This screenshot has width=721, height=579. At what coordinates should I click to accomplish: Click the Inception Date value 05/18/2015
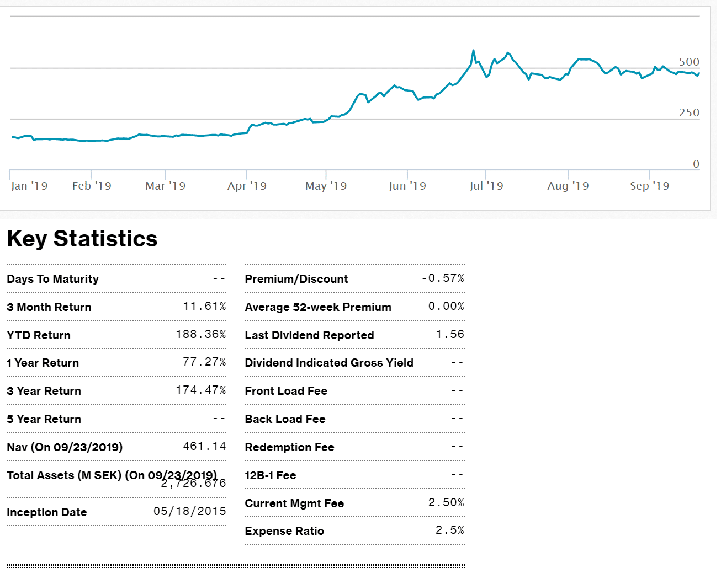[x=190, y=511]
